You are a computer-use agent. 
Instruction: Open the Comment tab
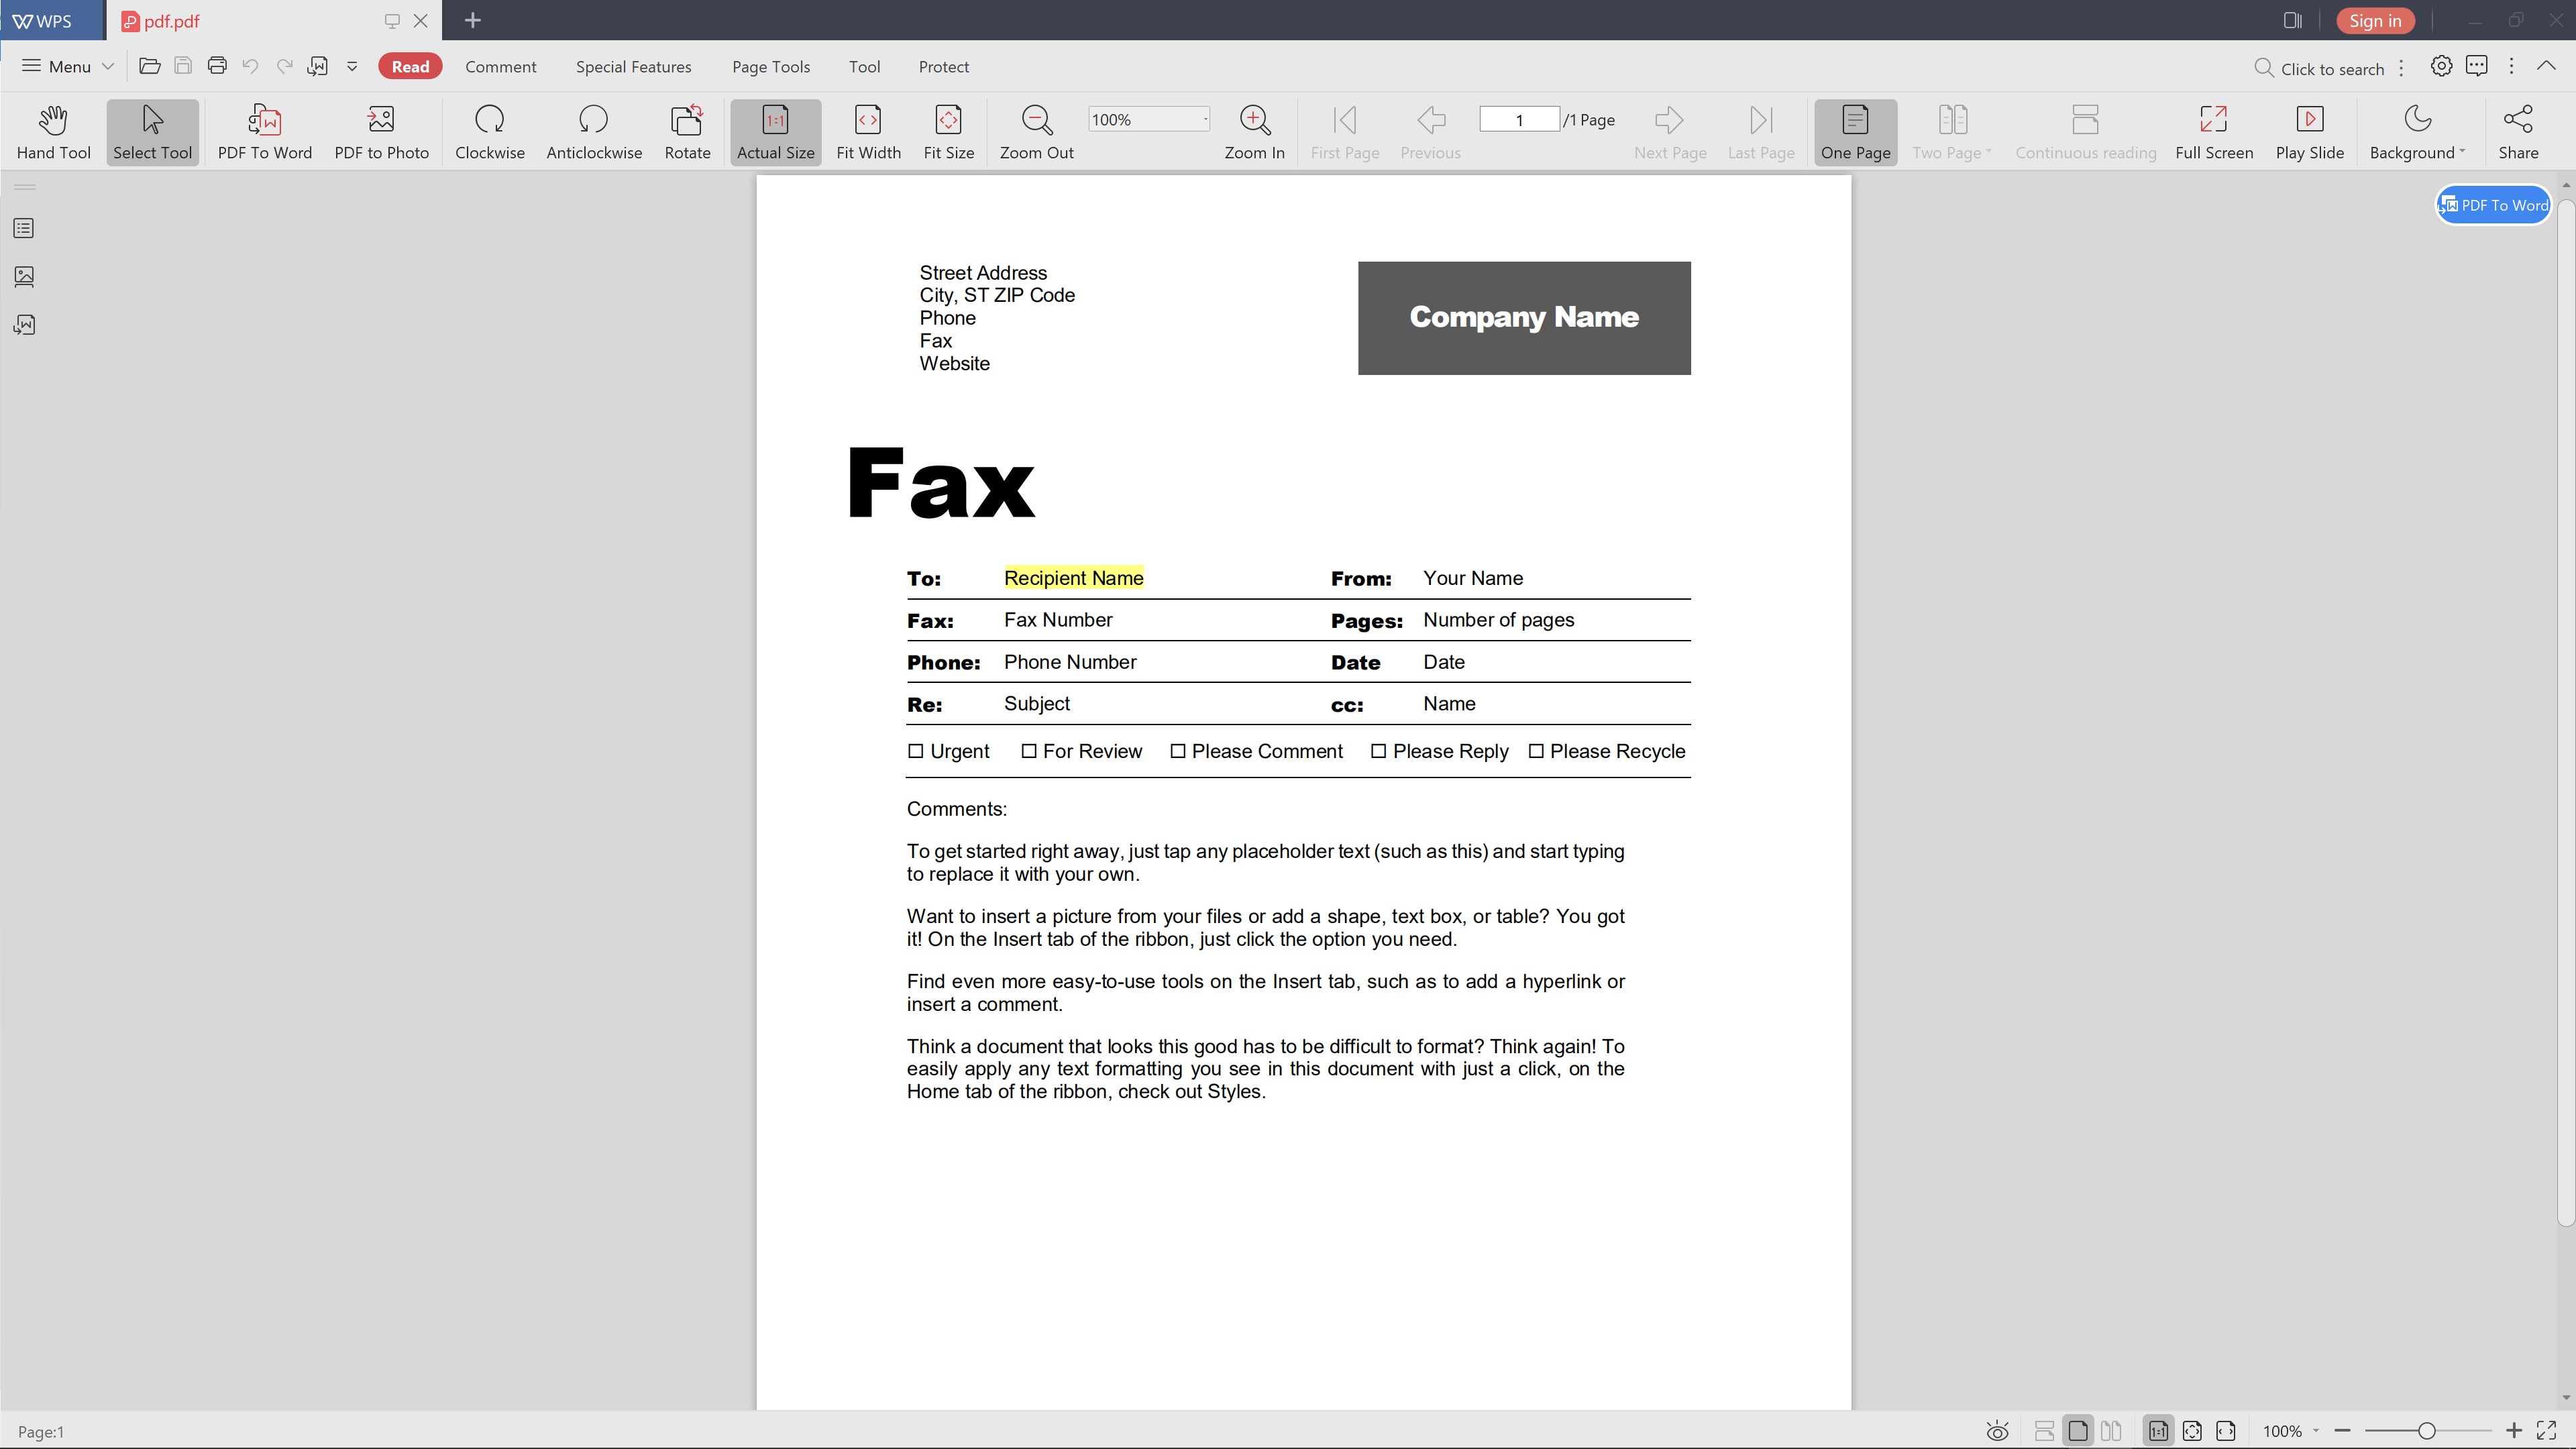click(501, 66)
